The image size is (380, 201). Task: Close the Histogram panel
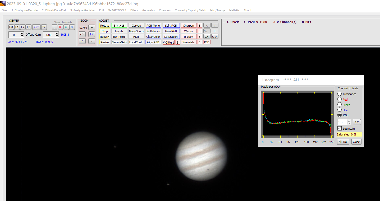(356, 142)
